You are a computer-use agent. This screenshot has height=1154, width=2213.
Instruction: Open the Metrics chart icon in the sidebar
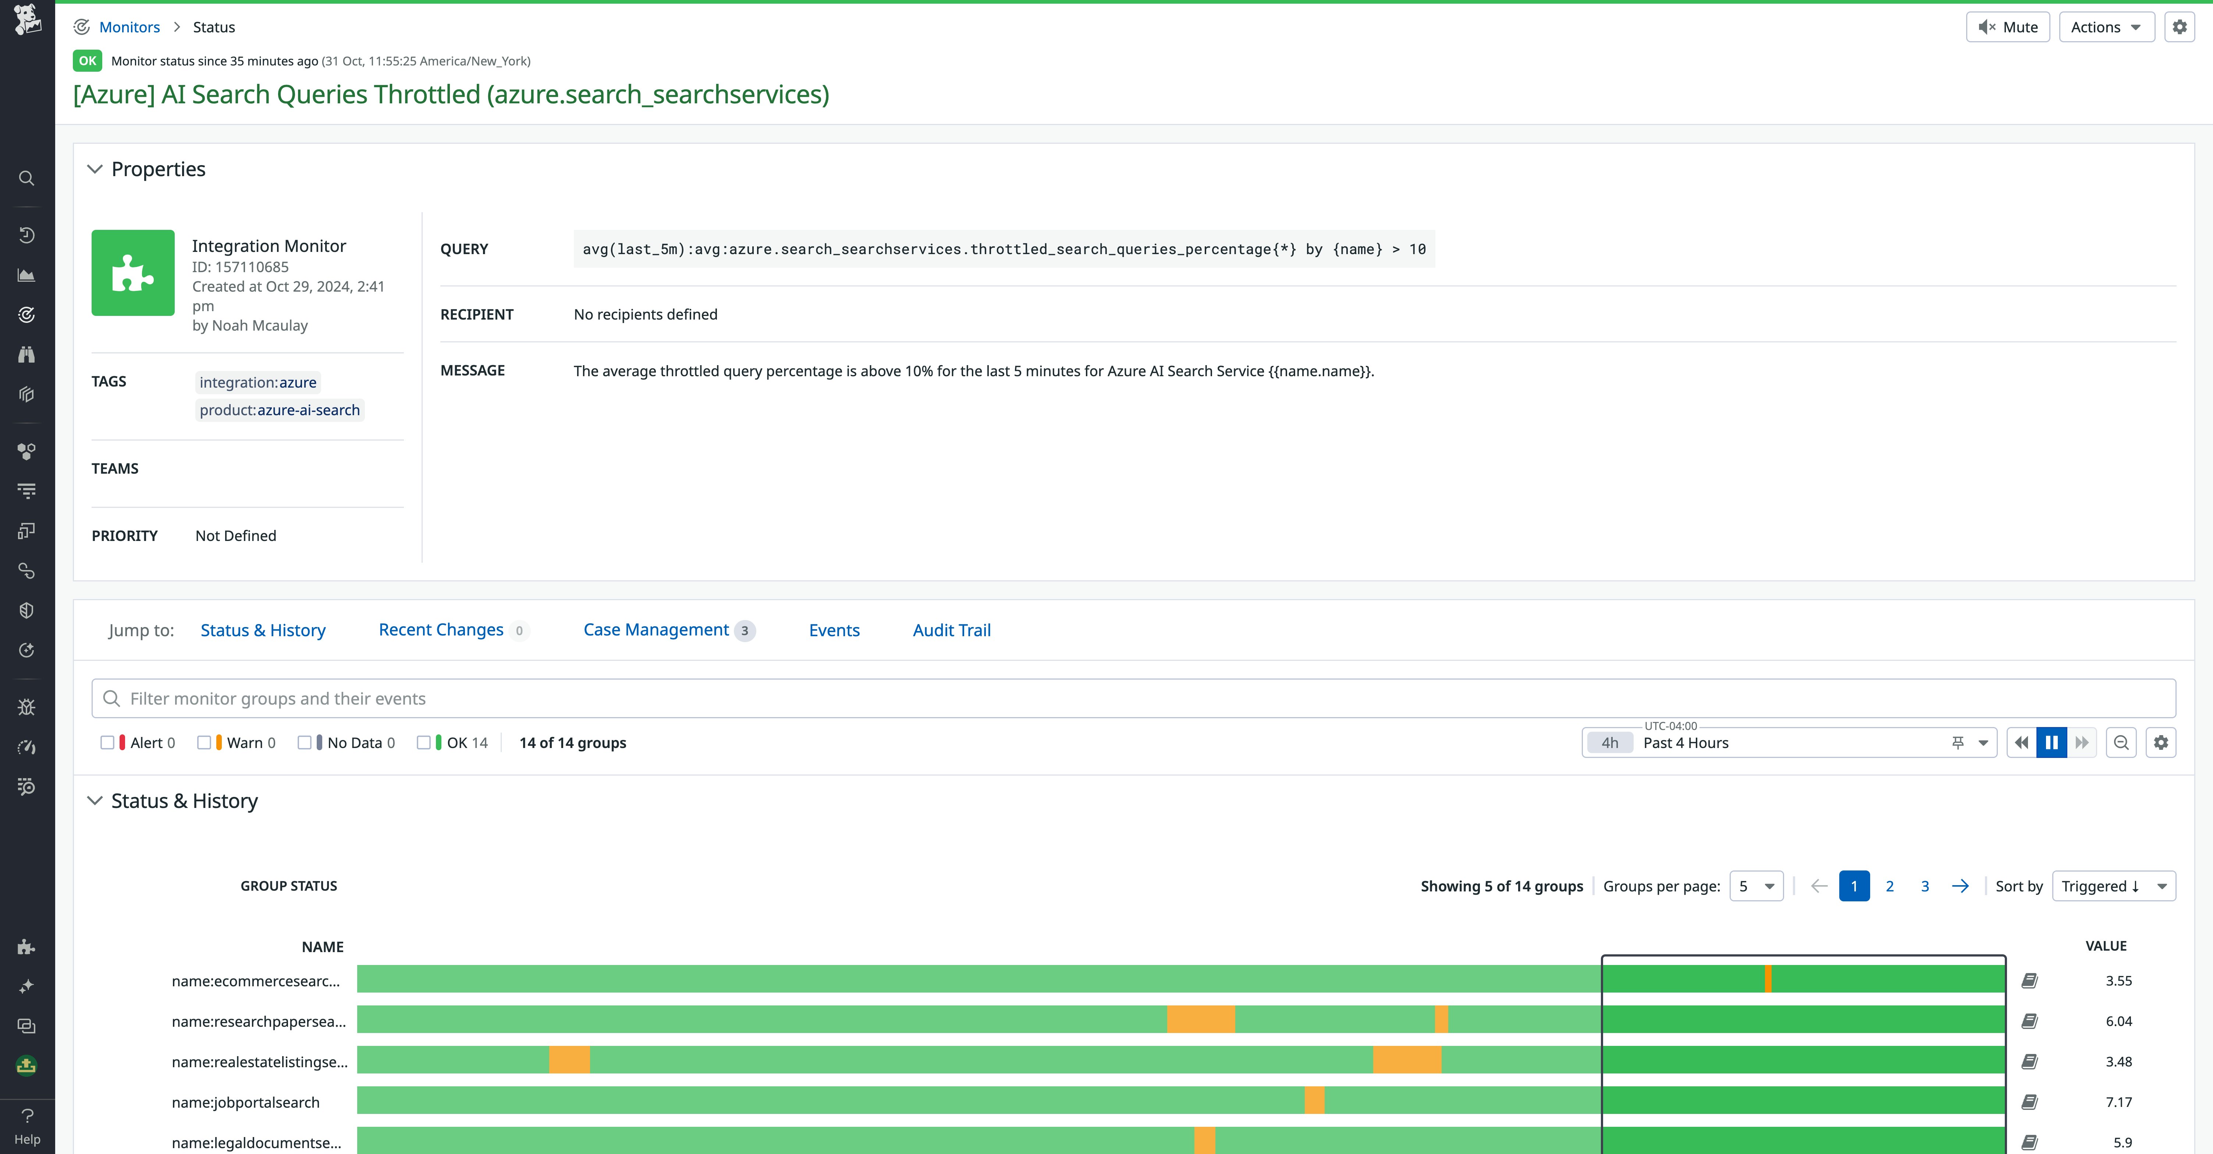pyautogui.click(x=26, y=275)
